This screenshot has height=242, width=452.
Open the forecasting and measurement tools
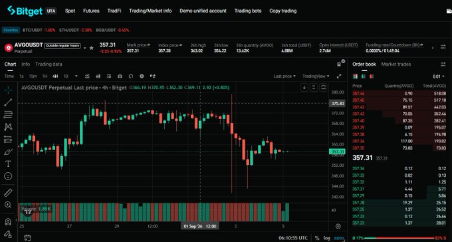(x=8, y=140)
